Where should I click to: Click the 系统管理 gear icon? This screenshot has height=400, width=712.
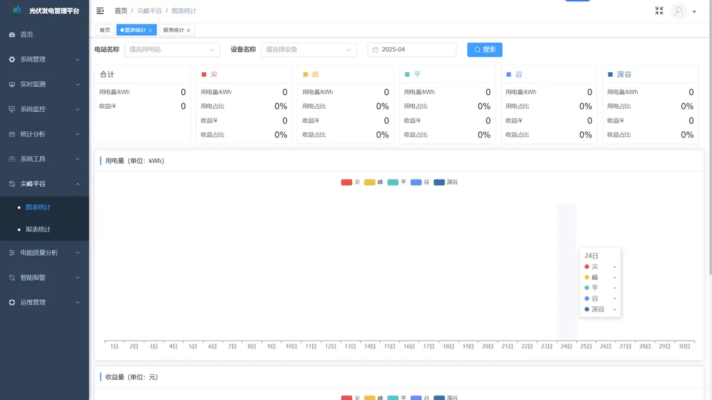(x=12, y=59)
